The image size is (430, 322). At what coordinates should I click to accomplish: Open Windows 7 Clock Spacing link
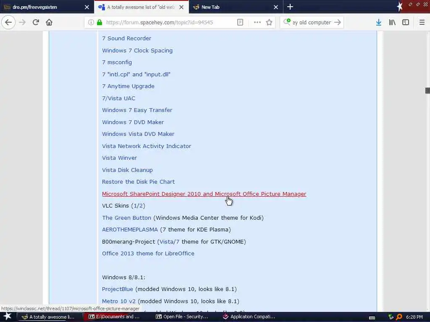pos(137,51)
